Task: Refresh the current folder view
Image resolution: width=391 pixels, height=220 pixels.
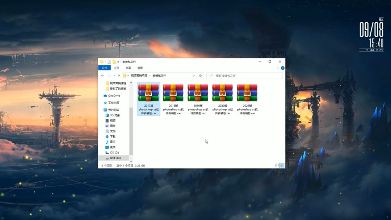Action: pyautogui.click(x=200, y=75)
